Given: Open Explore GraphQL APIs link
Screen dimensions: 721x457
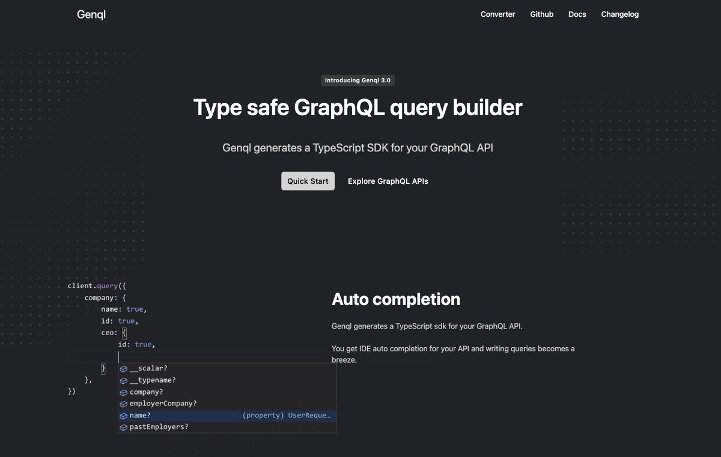Looking at the screenshot, I should [x=388, y=181].
